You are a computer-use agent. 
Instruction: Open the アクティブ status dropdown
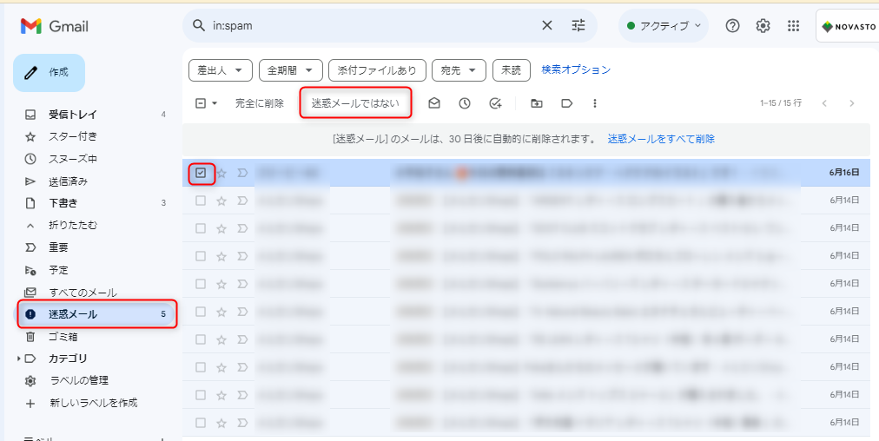664,26
